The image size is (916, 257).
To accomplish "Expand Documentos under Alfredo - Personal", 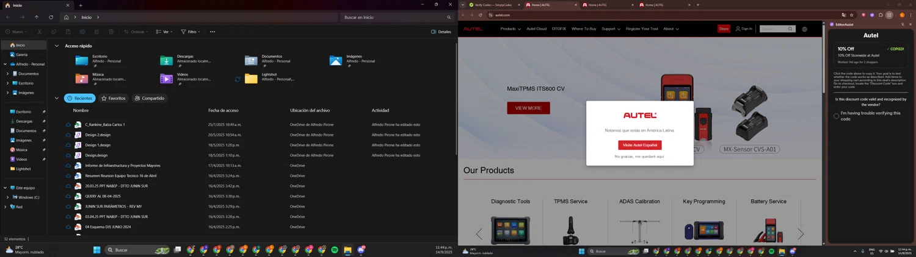I will (x=7, y=74).
